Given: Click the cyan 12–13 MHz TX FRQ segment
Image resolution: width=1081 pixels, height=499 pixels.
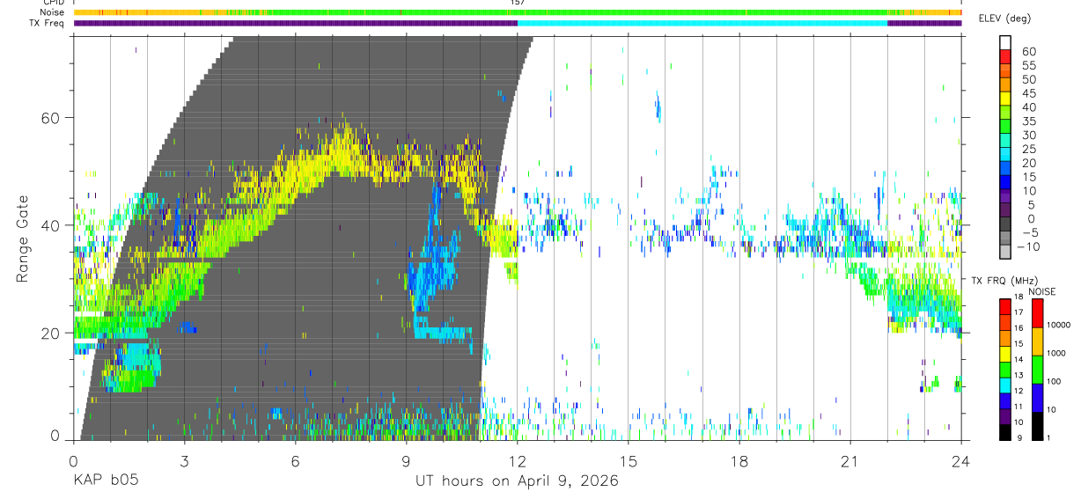Looking at the screenshot, I should point(1005,384).
